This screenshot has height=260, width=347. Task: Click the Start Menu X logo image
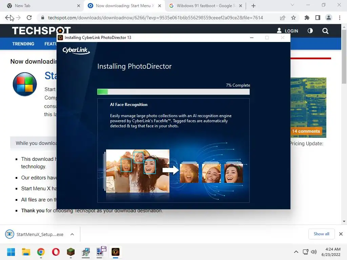point(25,84)
